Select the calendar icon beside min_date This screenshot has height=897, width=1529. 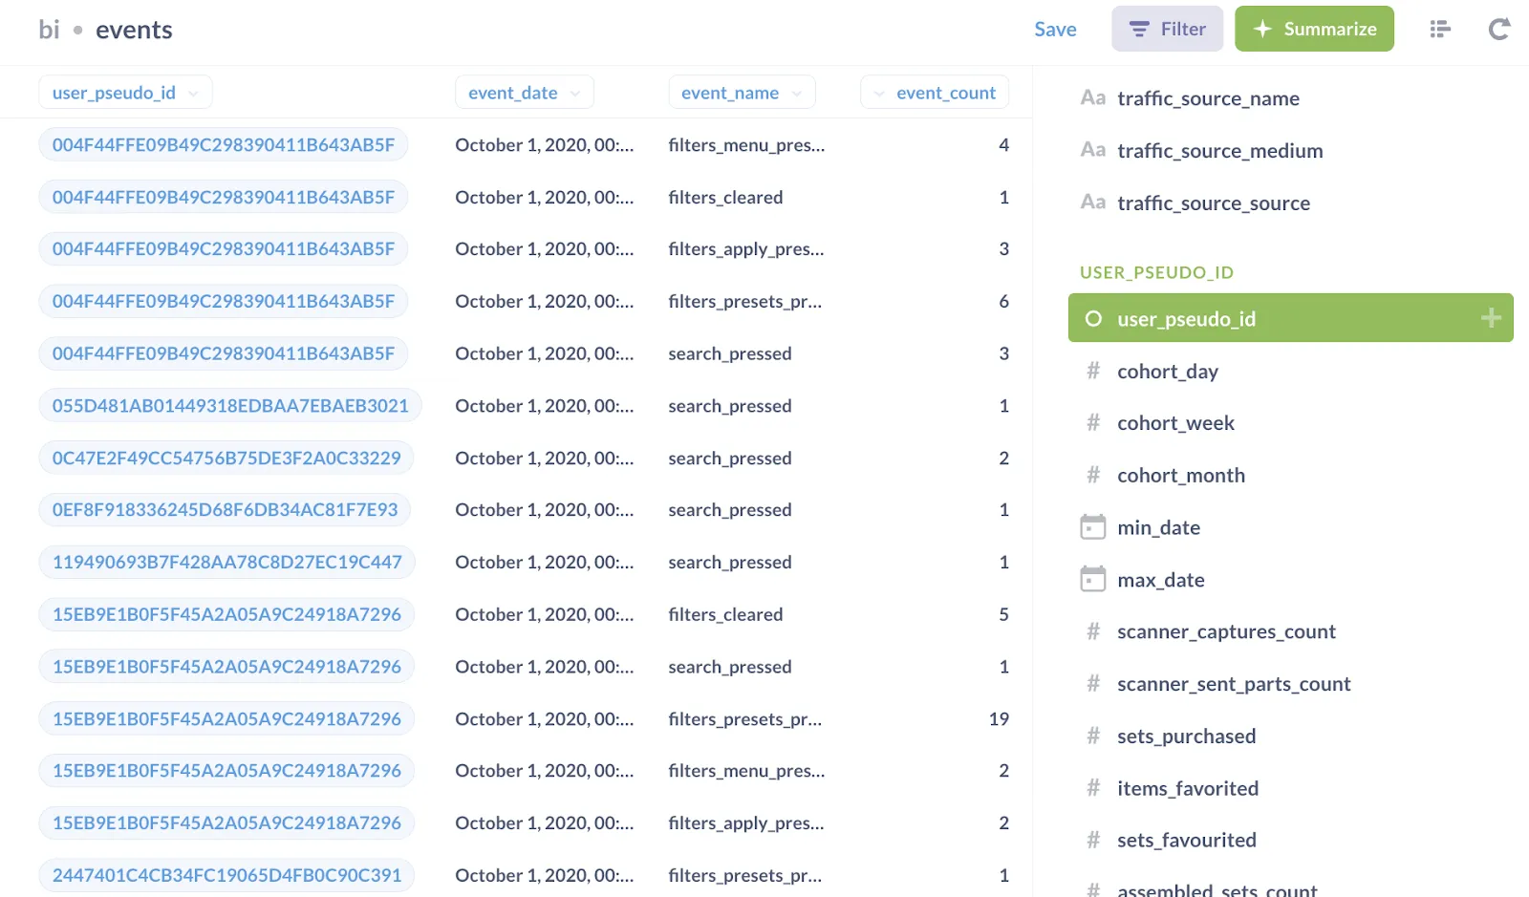pyautogui.click(x=1092, y=526)
